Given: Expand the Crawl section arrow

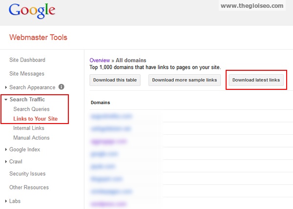Looking at the screenshot, I should pyautogui.click(x=6, y=162).
